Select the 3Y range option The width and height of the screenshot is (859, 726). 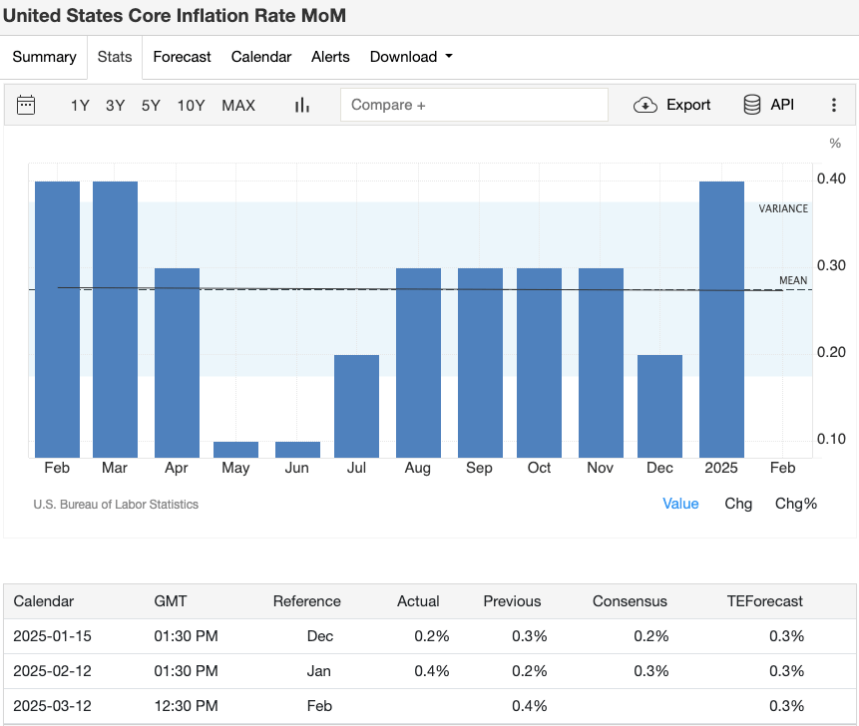tap(116, 105)
